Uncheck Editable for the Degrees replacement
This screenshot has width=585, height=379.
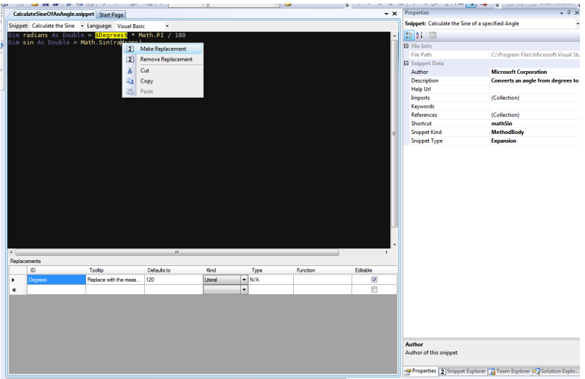tap(374, 280)
